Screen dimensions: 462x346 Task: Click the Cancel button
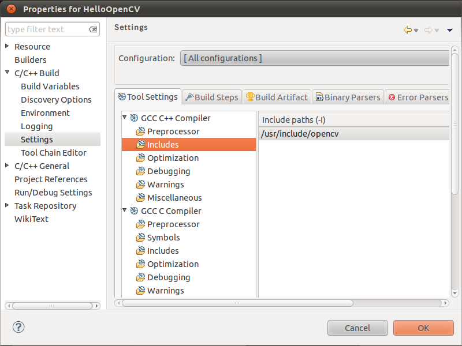357,328
